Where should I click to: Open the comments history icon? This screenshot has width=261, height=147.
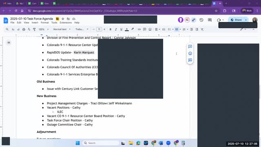click(210, 20)
